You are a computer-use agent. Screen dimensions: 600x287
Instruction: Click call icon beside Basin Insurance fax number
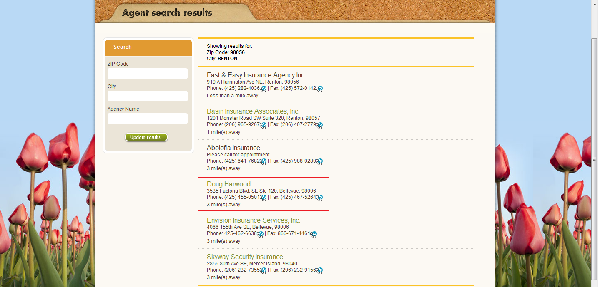320,125
